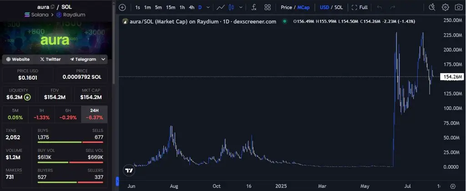
Task: Click the BUY VOL $613K value
Action: tap(45, 157)
